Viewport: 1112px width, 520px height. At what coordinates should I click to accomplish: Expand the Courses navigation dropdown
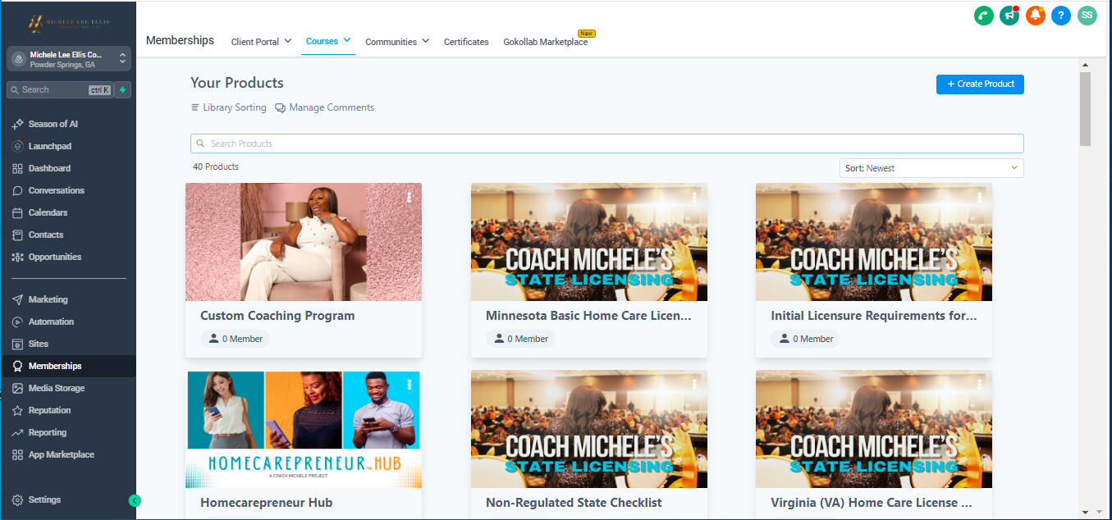coord(327,40)
